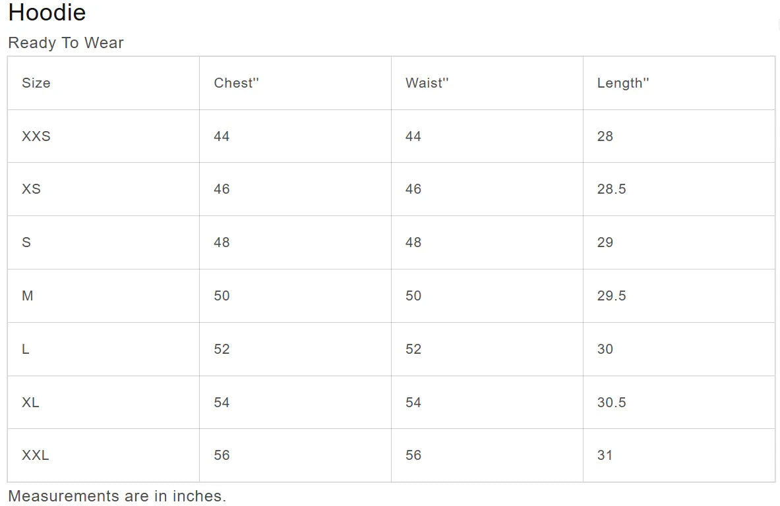Select the M size row label
This screenshot has width=780, height=506.
[28, 296]
